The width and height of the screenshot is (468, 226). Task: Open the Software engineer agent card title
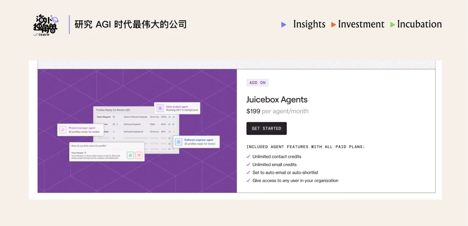199,140
